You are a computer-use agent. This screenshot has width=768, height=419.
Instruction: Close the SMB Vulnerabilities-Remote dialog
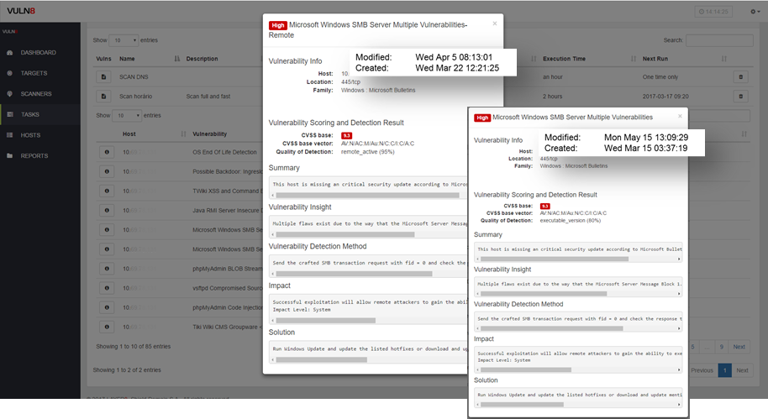[x=495, y=24]
